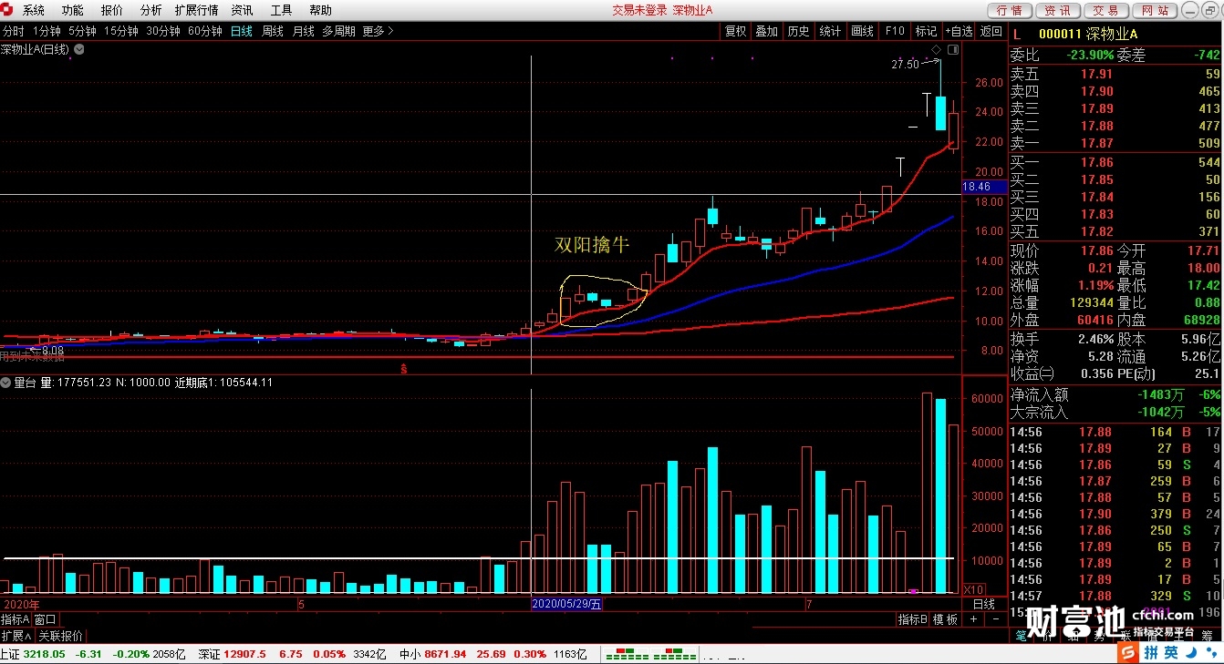
Task: Click the minus zoom-out button at chart bottom
Action: (x=995, y=619)
